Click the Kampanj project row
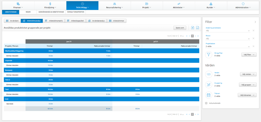This screenshot has height=122, width=261. (101, 70)
